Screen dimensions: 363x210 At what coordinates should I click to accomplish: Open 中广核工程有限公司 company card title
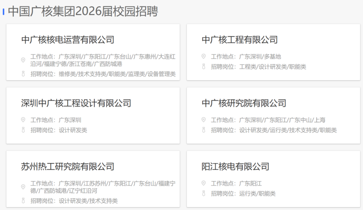click(239, 40)
